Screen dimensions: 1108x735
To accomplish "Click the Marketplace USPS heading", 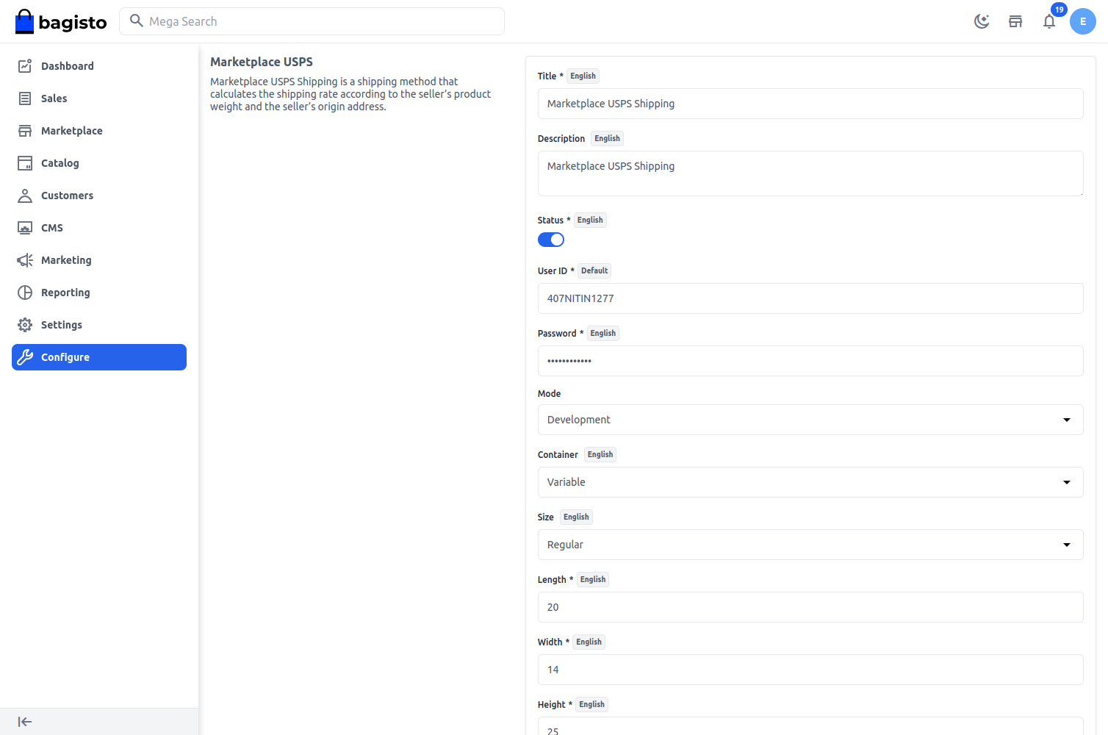I will pos(262,62).
